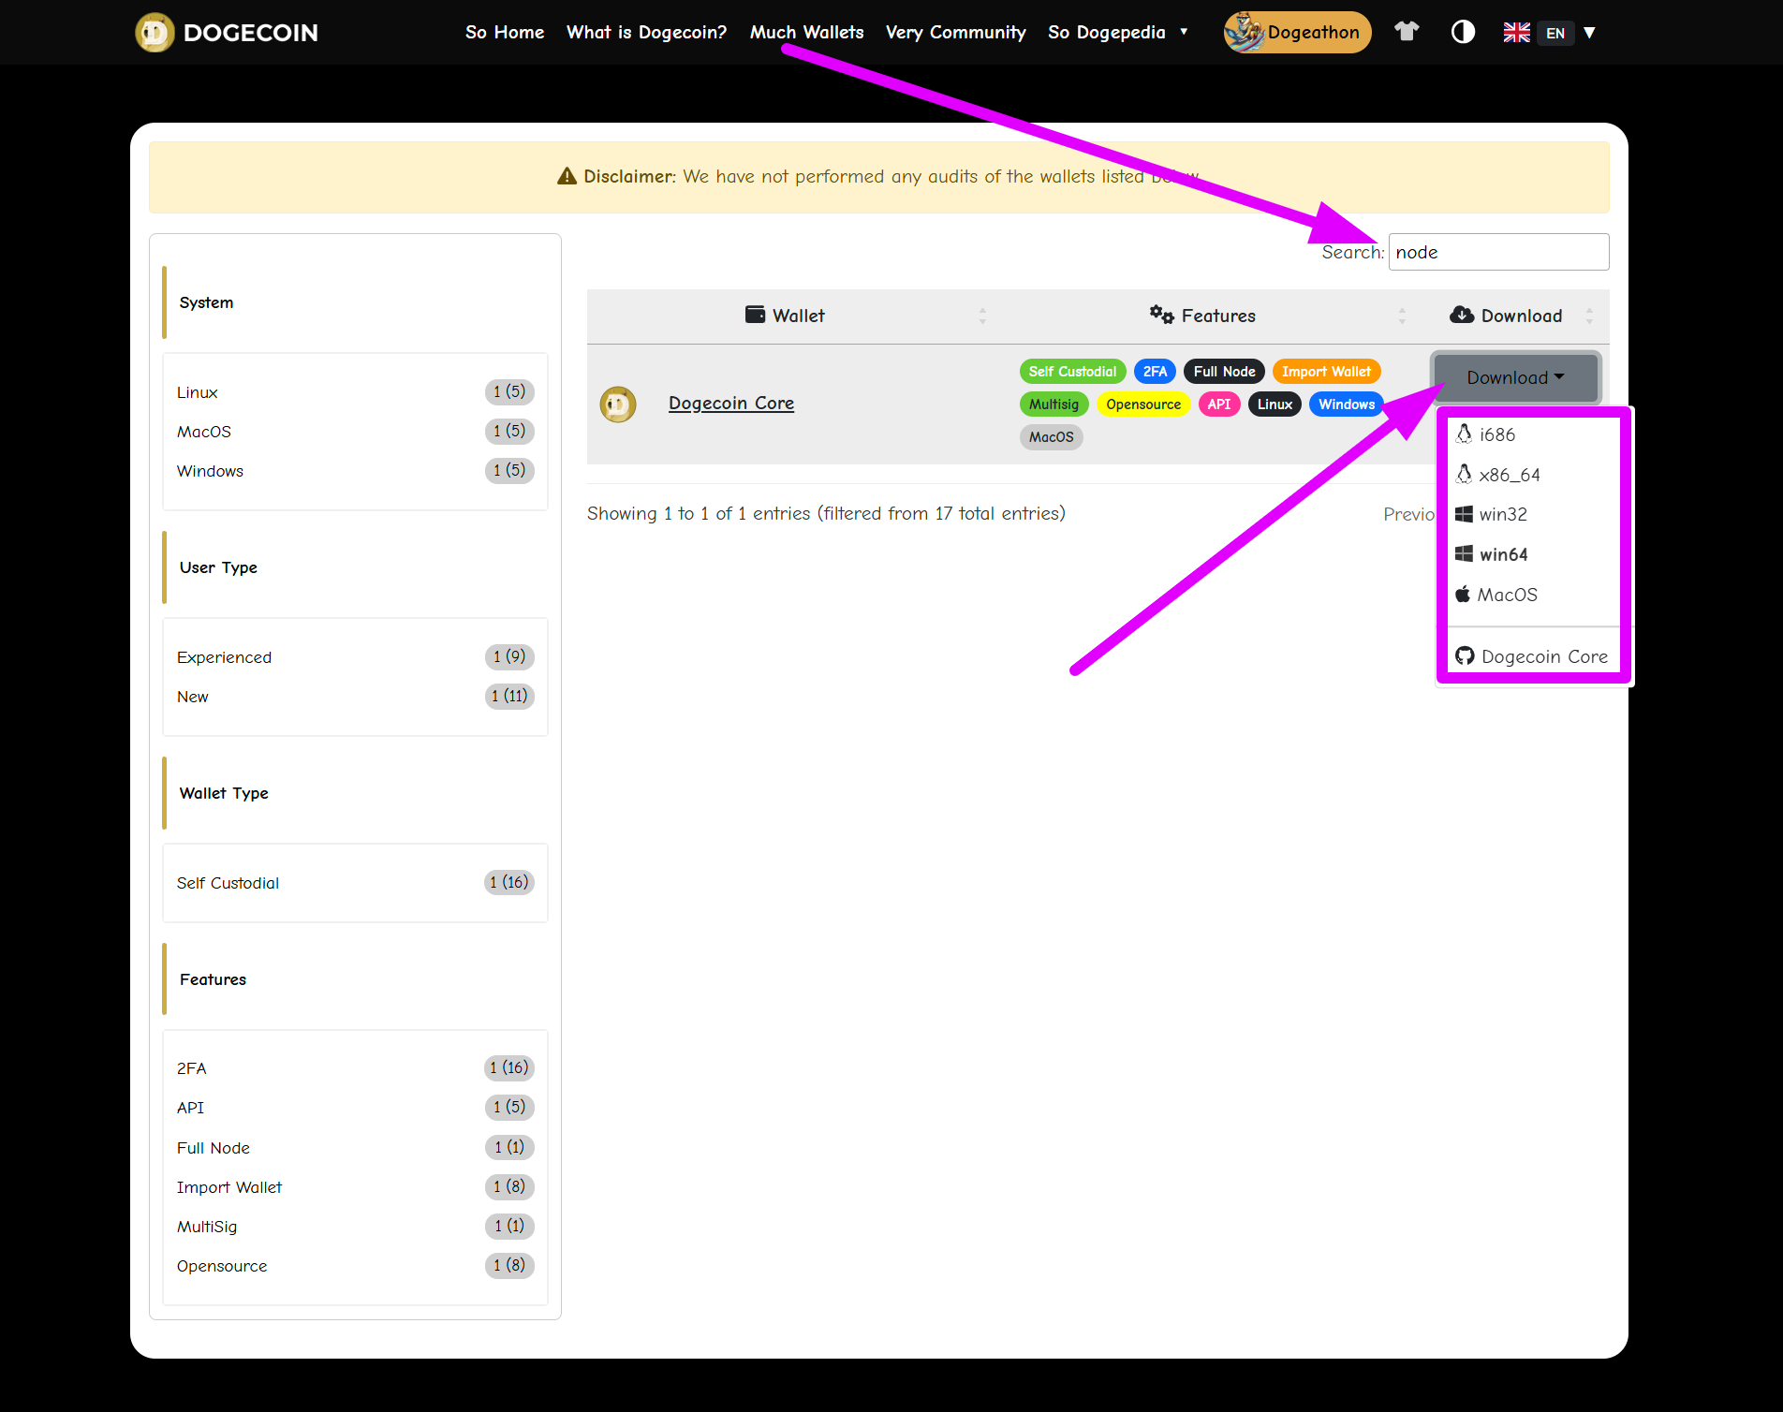The image size is (1783, 1412).
Task: Open So Dogepedia menu
Action: coord(1107,32)
